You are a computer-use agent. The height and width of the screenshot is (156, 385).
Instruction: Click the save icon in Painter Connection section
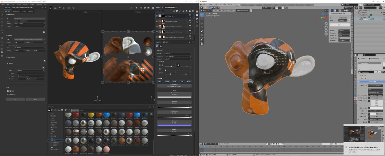click(x=44, y=31)
